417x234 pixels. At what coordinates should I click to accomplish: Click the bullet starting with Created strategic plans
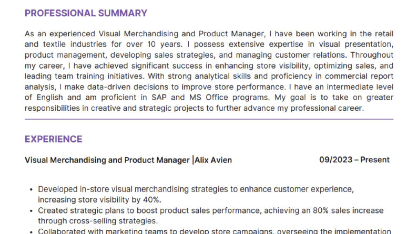point(211,216)
